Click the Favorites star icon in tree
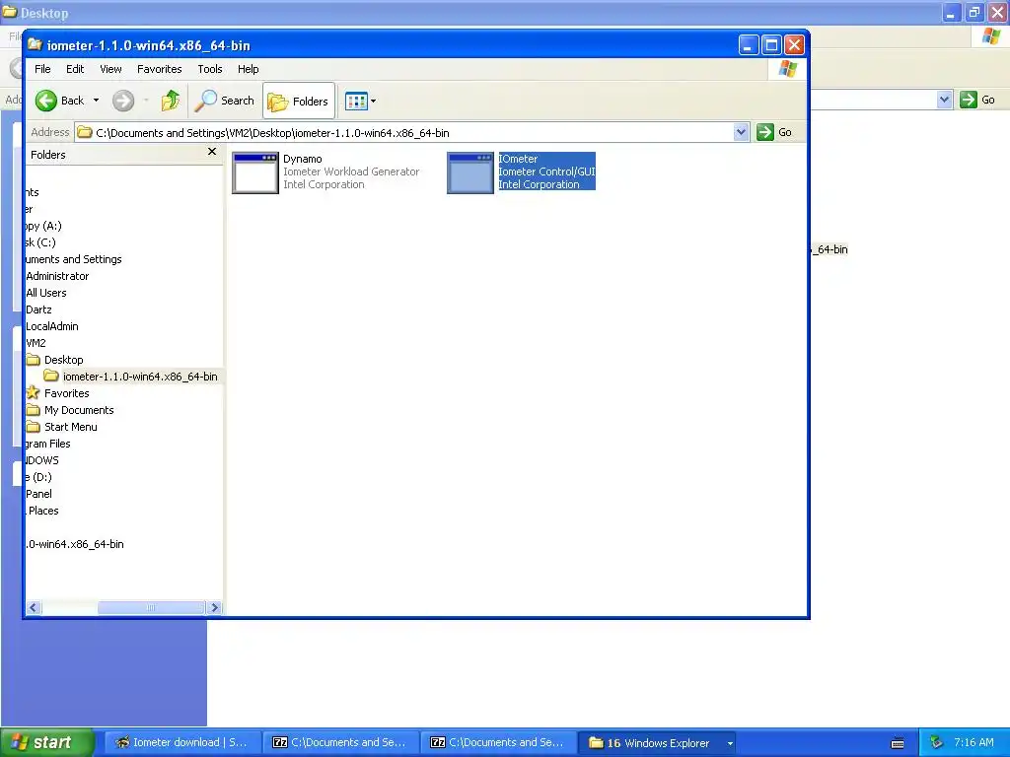 click(33, 392)
